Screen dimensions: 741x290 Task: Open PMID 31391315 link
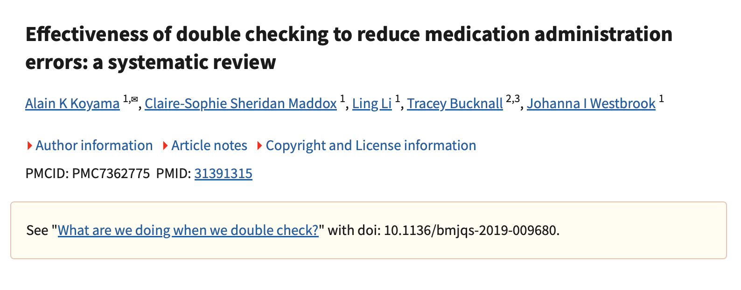pos(223,173)
